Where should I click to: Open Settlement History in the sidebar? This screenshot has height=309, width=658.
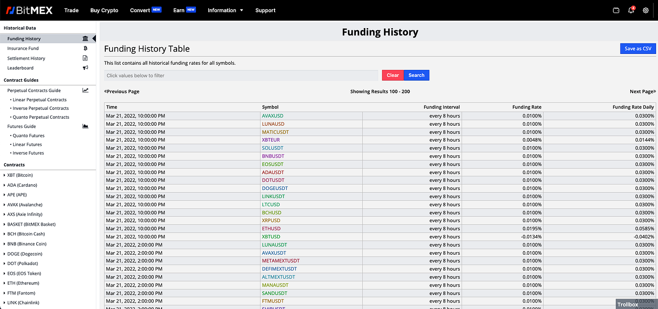coord(26,58)
